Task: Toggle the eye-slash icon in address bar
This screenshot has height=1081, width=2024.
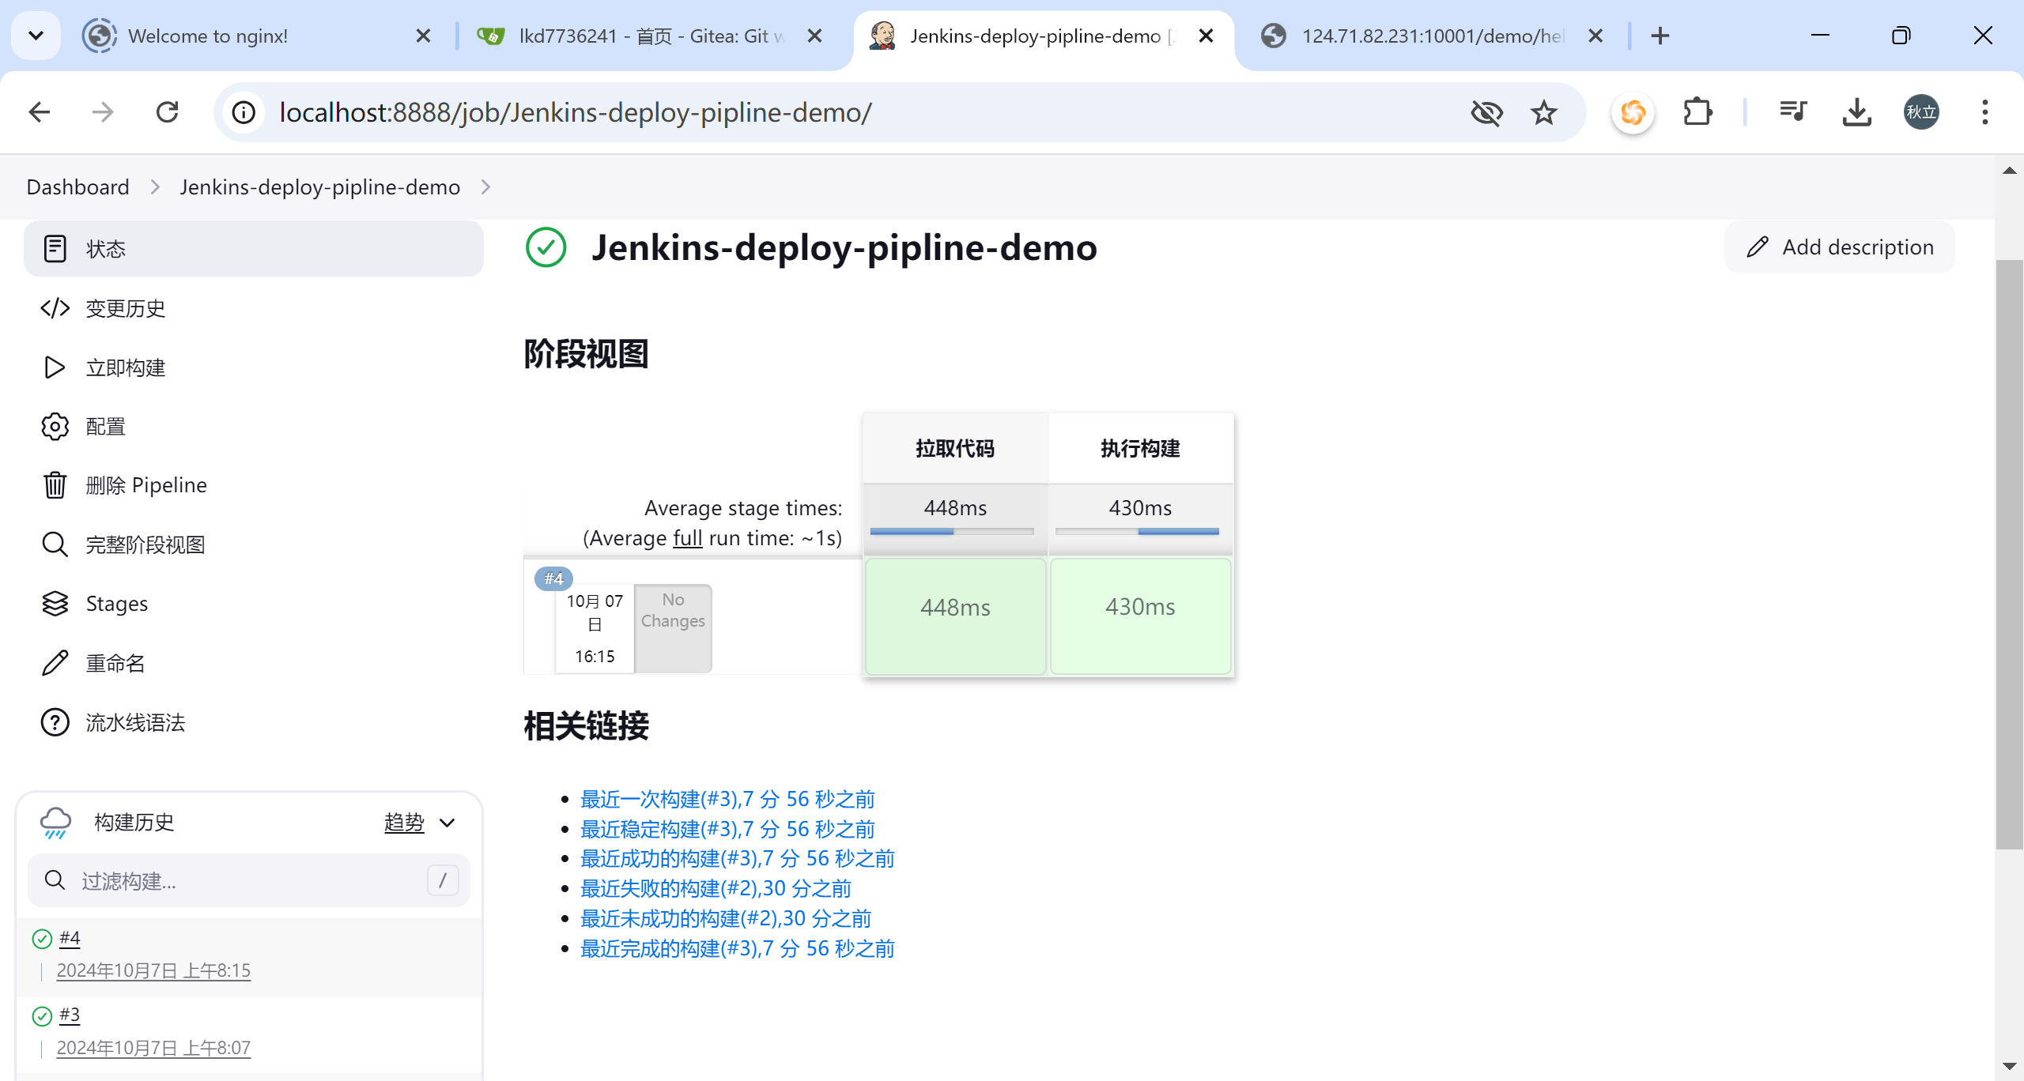Action: coord(1486,112)
